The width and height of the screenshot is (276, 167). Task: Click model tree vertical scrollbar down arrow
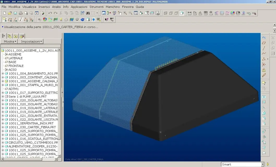59,156
